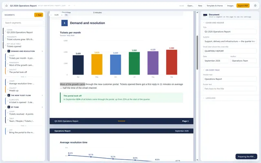Click the green 'The portal took off' callout
This screenshot has width=261, height=163.
pos(122,98)
